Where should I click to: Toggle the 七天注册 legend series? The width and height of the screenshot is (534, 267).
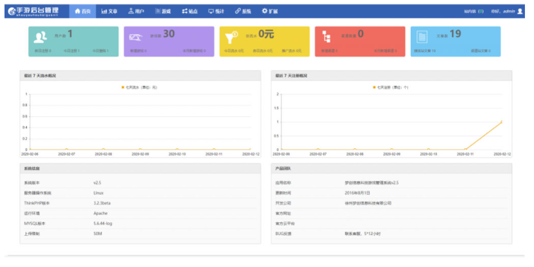tap(390, 87)
